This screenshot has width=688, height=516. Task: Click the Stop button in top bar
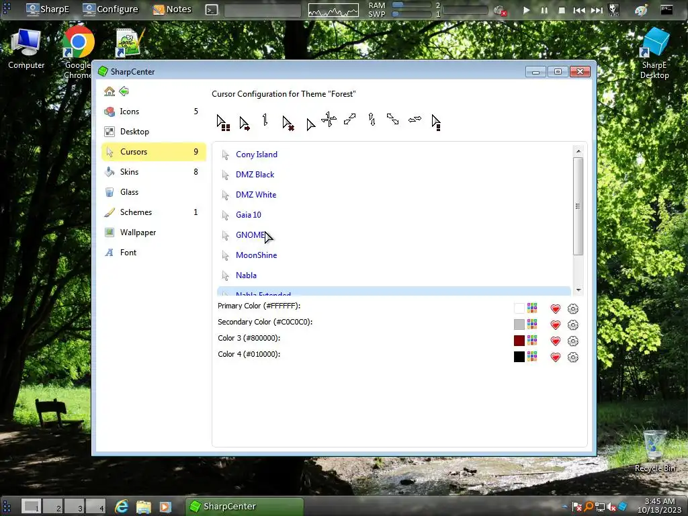point(562,10)
